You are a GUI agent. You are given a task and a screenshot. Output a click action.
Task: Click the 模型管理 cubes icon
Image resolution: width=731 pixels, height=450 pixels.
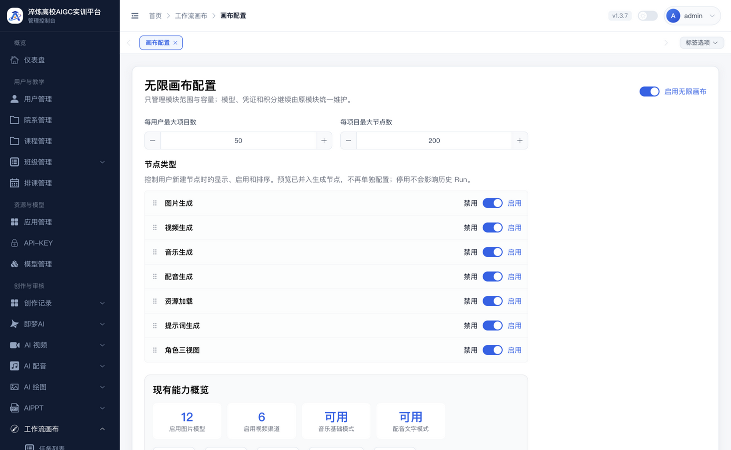(14, 264)
